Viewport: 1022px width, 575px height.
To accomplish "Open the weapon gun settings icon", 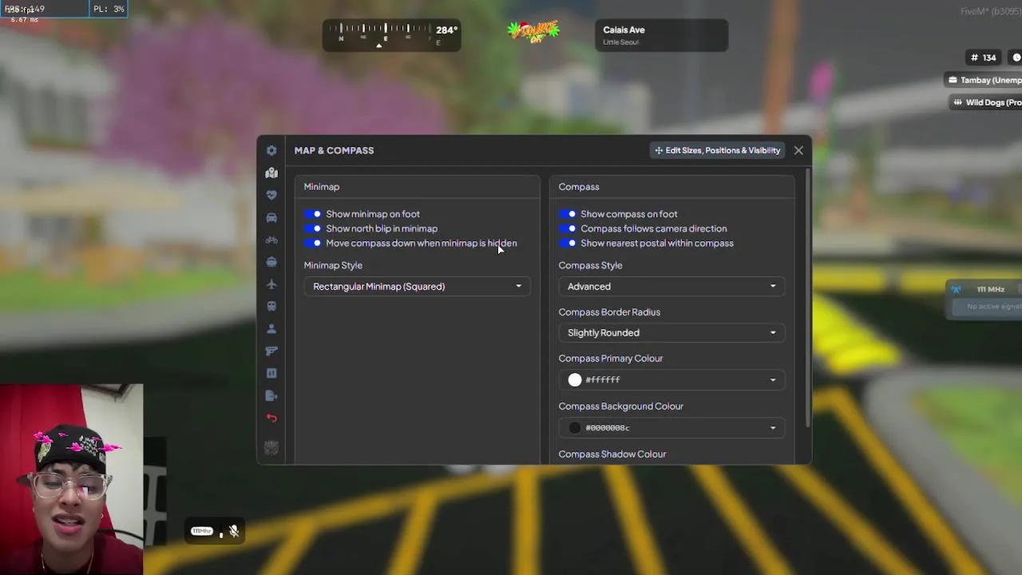I will pos(271,351).
